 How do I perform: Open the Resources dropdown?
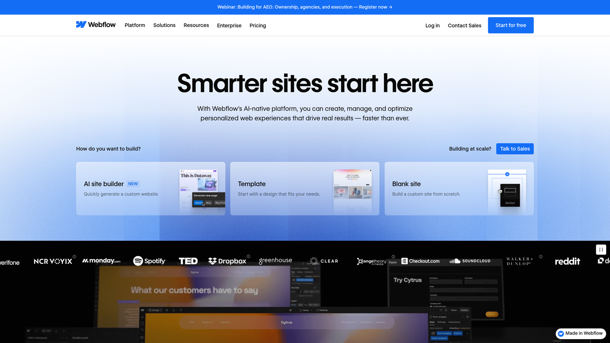[196, 25]
